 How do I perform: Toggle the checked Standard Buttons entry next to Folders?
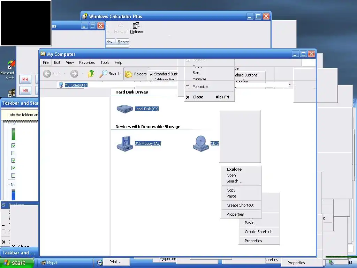(x=164, y=74)
